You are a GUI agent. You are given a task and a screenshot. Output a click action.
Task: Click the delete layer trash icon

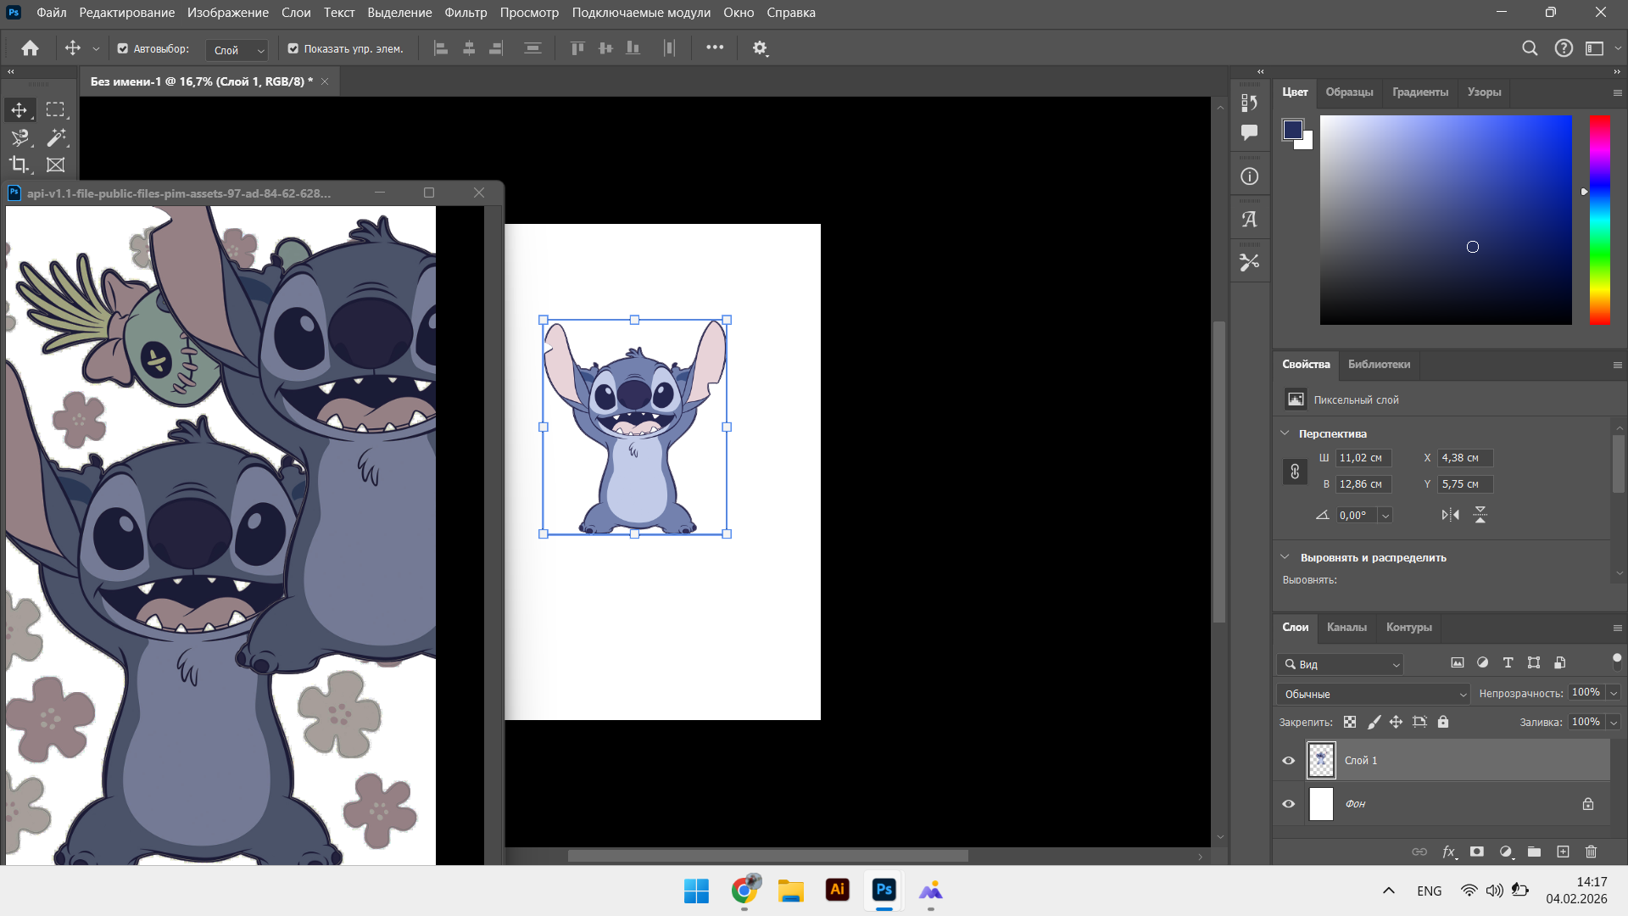1591,852
